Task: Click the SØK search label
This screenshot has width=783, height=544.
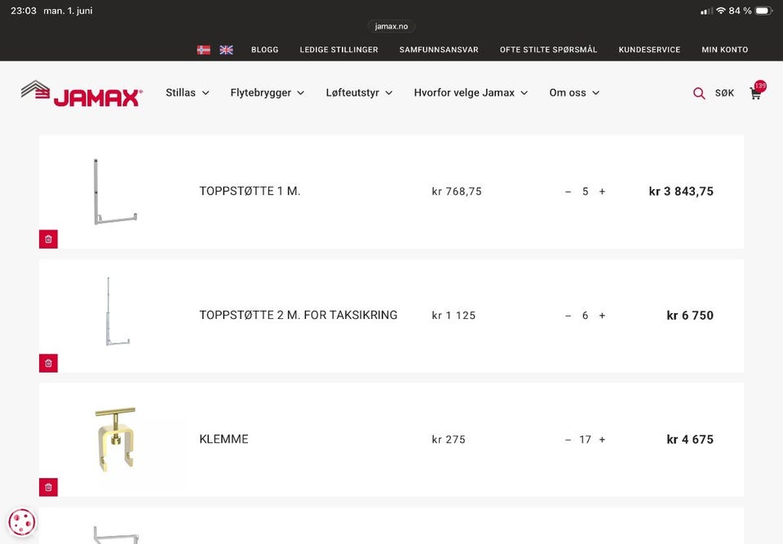Action: (724, 93)
